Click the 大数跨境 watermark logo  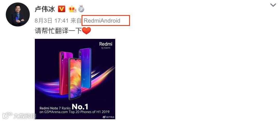19,116
